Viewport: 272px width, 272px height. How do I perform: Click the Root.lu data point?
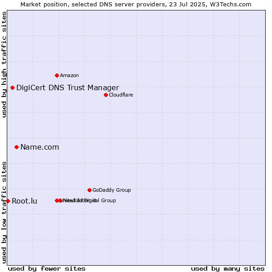8,201
